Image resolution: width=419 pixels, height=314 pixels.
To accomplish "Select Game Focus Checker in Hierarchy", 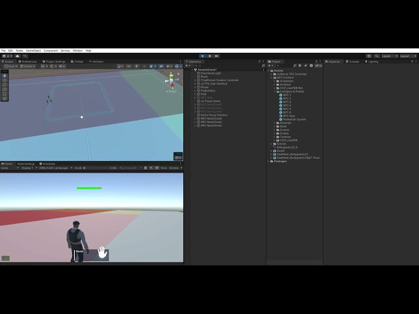I will 214,115.
